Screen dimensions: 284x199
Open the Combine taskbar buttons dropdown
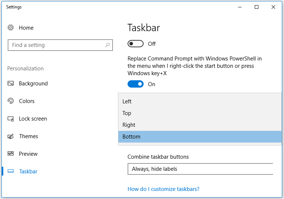pyautogui.click(x=200, y=169)
